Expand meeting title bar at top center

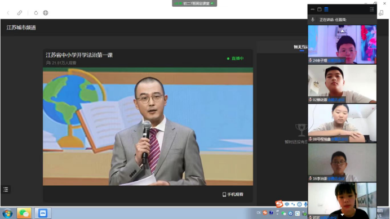click(x=194, y=3)
